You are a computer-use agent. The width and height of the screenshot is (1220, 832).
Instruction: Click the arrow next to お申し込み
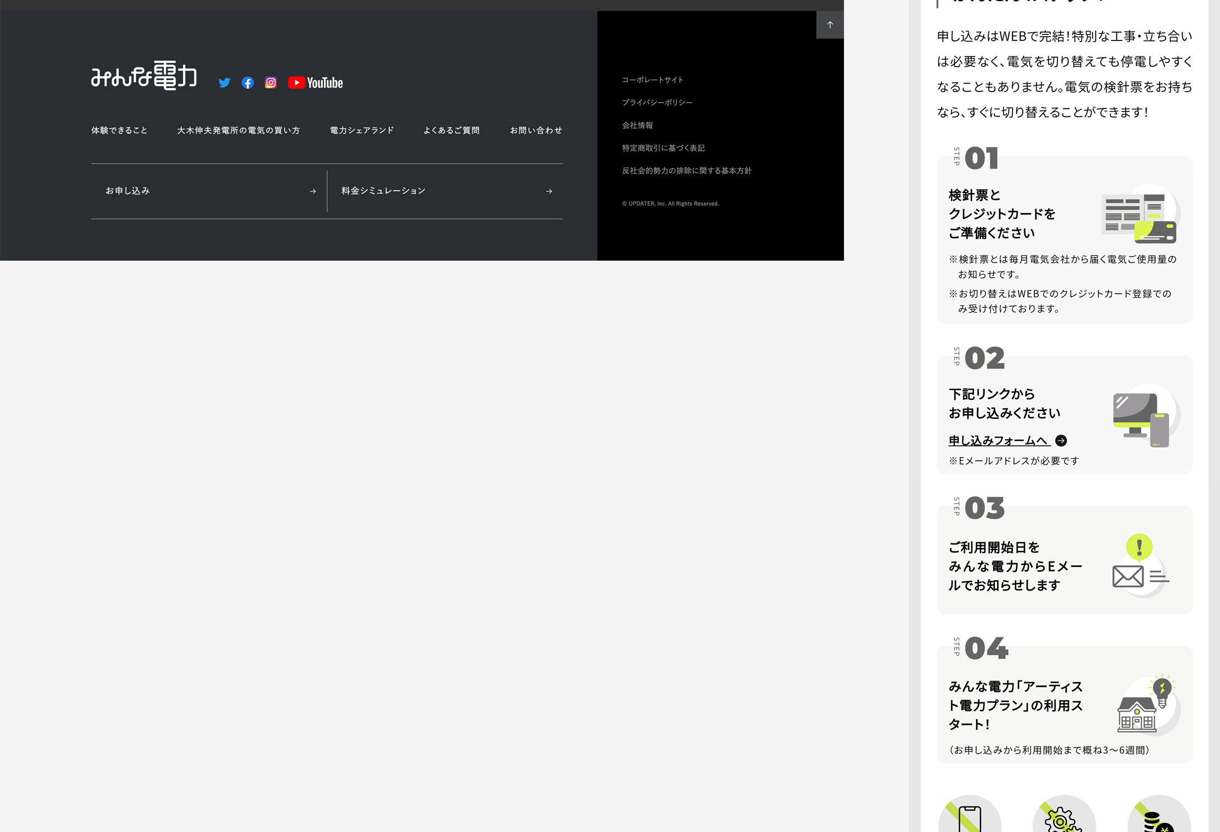(313, 191)
